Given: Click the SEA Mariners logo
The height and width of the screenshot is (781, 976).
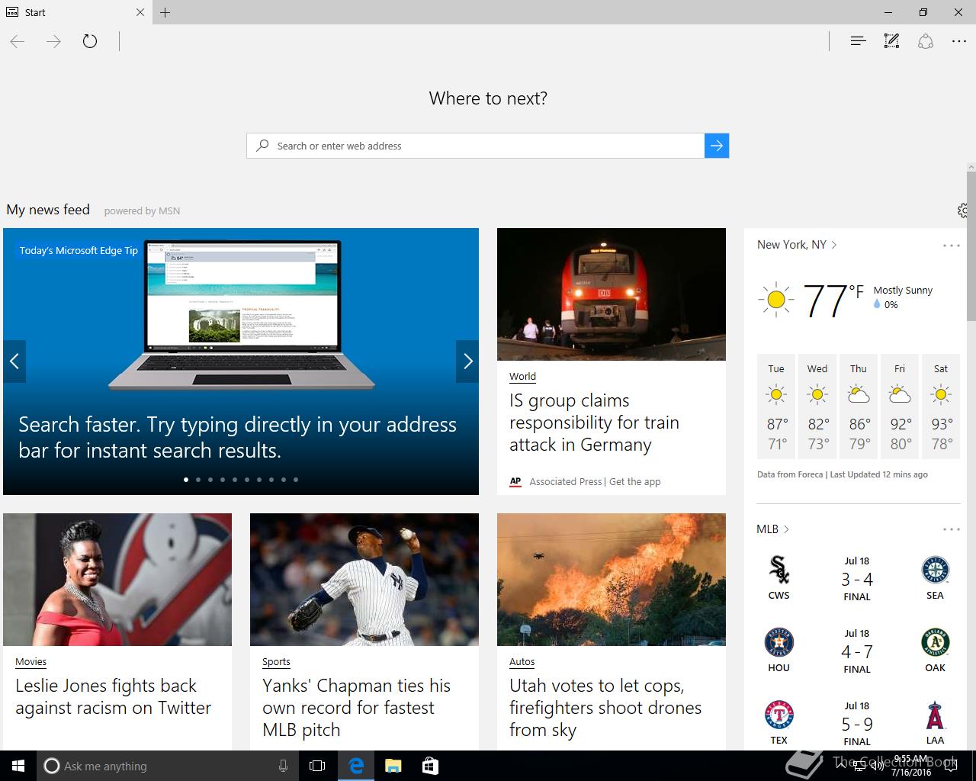Looking at the screenshot, I should 935,570.
